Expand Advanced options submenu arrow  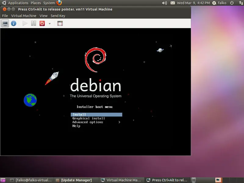pos(119,122)
